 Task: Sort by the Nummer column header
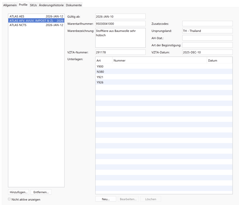(x=159, y=61)
